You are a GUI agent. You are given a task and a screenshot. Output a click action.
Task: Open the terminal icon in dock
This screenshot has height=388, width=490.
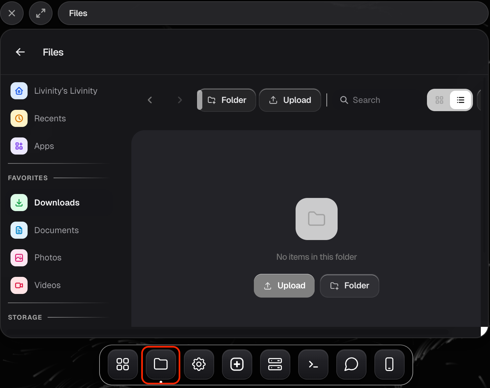(x=313, y=364)
